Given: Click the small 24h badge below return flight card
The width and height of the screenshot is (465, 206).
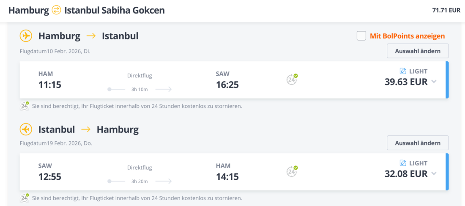Looking at the screenshot, I should pos(25,198).
